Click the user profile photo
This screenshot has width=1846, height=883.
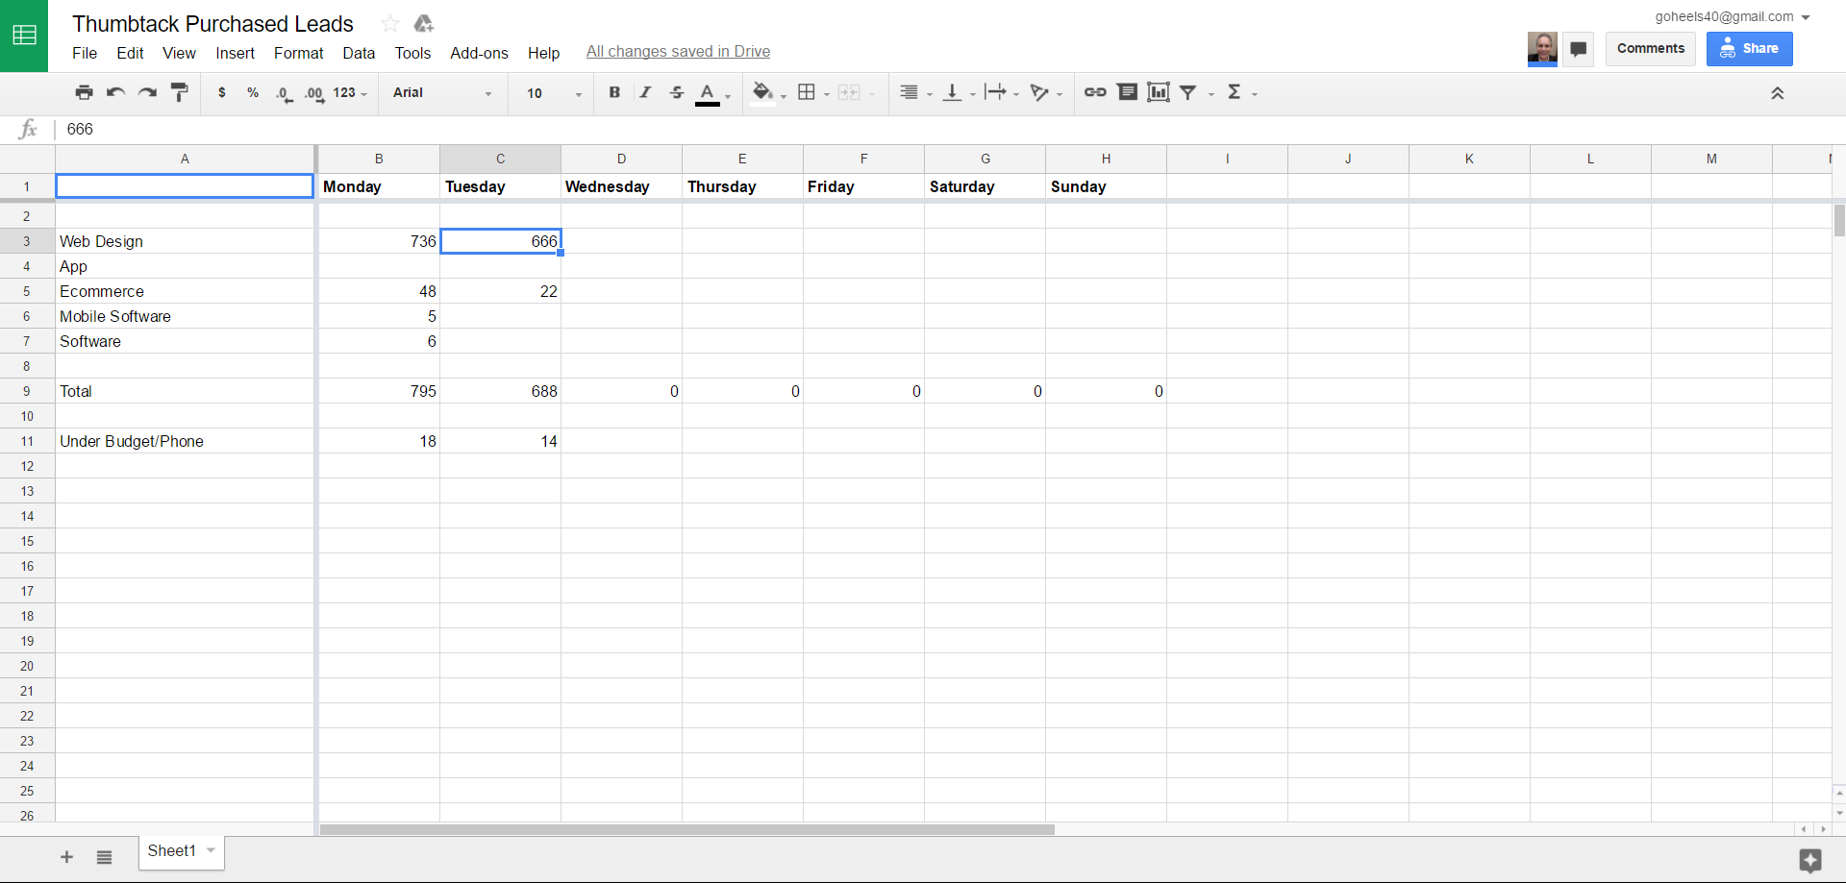tap(1542, 49)
